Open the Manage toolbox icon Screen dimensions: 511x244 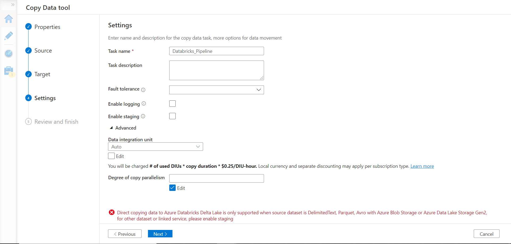tap(9, 71)
